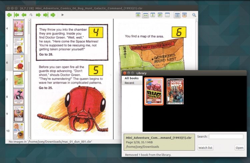
Task: Click '/home/joey/Downloads' path in Library
Action: 142,147
